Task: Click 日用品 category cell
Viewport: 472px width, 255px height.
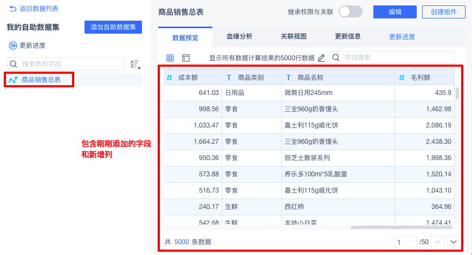Action: [x=251, y=93]
